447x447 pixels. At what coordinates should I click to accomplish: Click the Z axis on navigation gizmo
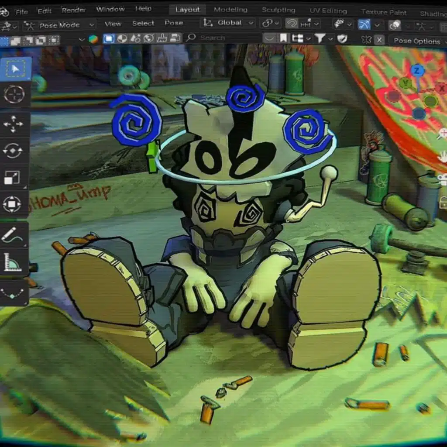(x=417, y=70)
